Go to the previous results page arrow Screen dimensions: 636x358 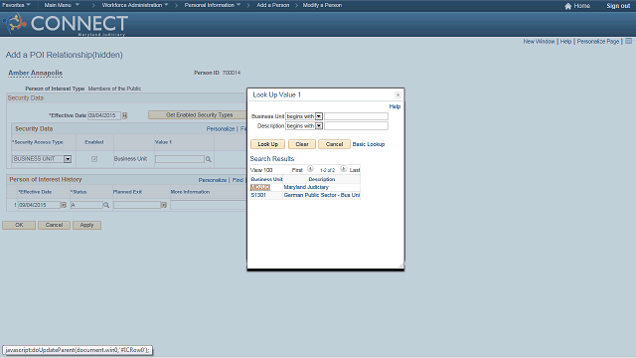click(x=310, y=168)
